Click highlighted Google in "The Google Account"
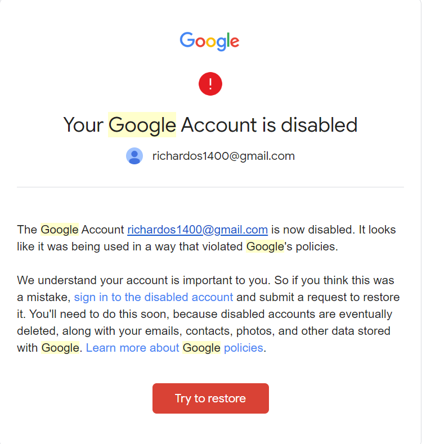The height and width of the screenshot is (444, 422). 60,230
